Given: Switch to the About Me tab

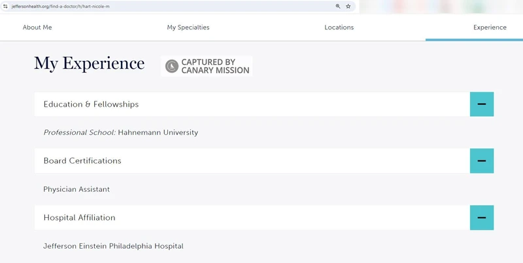Looking at the screenshot, I should point(37,27).
